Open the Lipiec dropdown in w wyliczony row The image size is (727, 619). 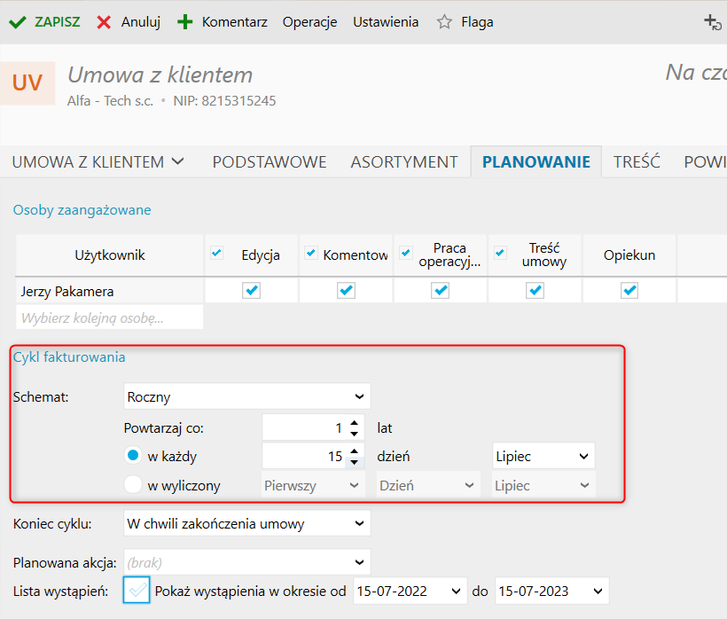pos(543,485)
